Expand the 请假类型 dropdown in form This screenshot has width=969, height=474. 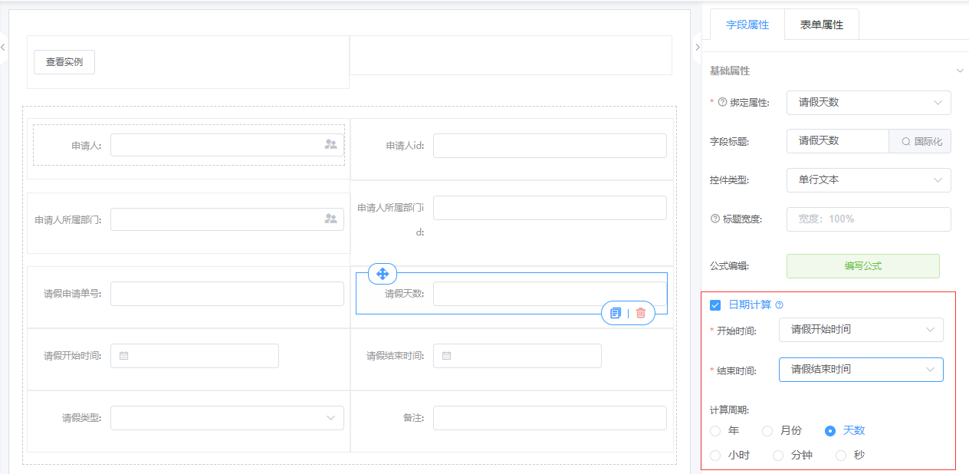(x=227, y=418)
